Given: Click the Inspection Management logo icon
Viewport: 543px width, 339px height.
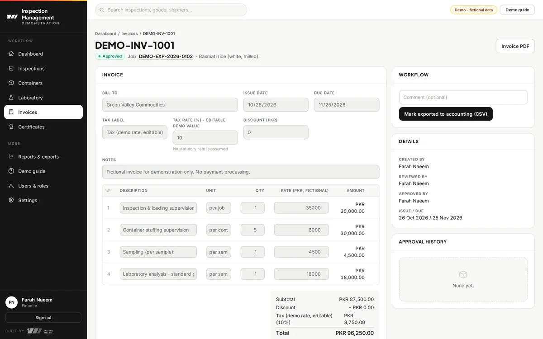Looking at the screenshot, I should [x=12, y=17].
